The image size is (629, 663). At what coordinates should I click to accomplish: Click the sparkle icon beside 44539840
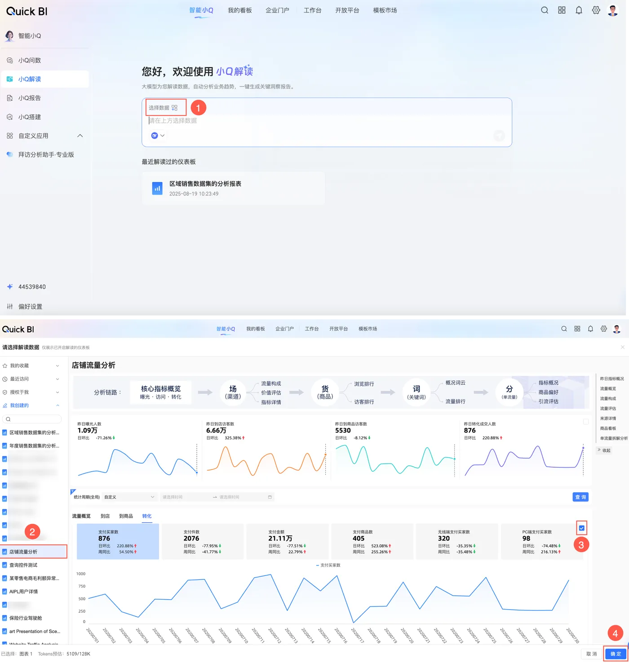click(x=10, y=287)
